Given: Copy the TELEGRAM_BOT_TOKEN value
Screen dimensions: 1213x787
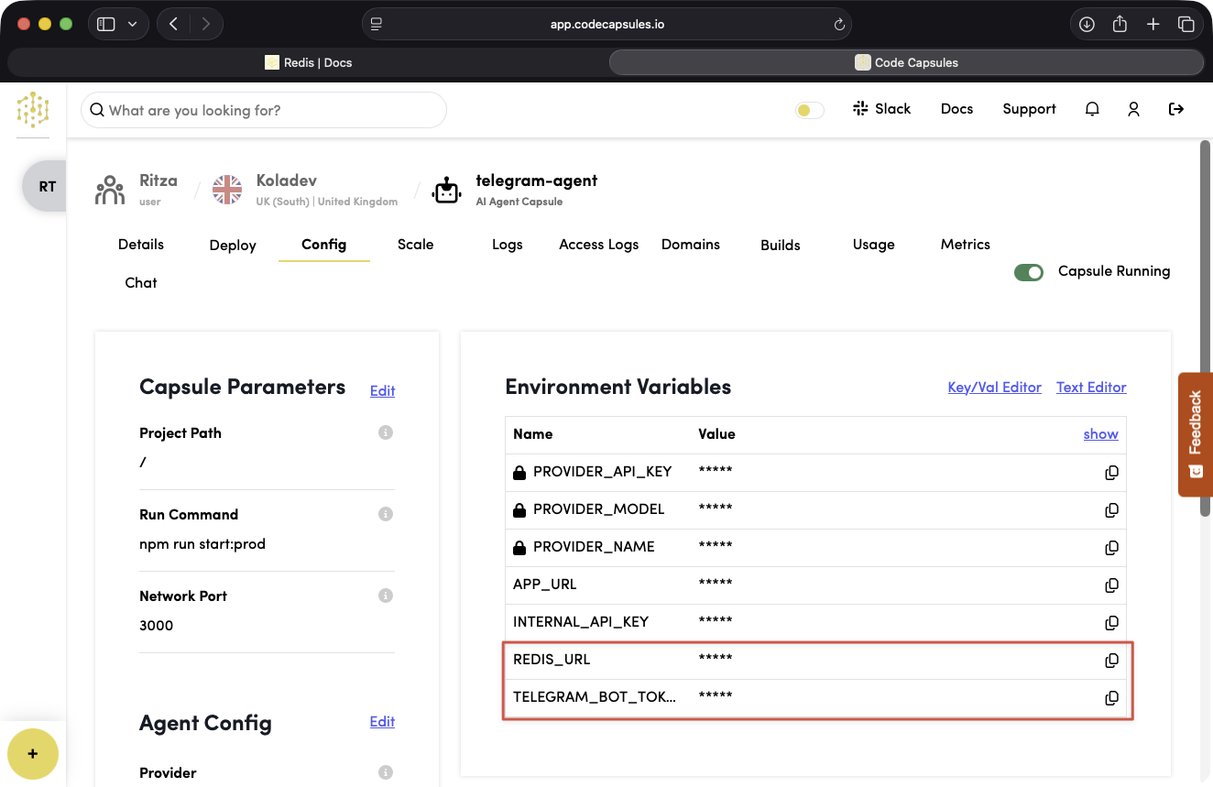Looking at the screenshot, I should click(x=1111, y=698).
